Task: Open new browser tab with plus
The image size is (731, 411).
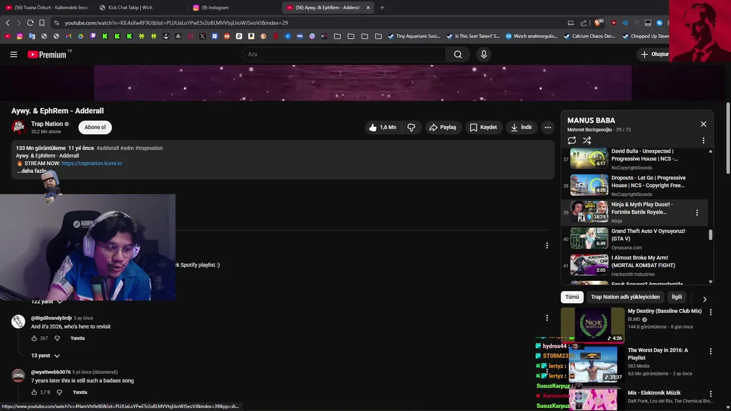Action: (382, 7)
